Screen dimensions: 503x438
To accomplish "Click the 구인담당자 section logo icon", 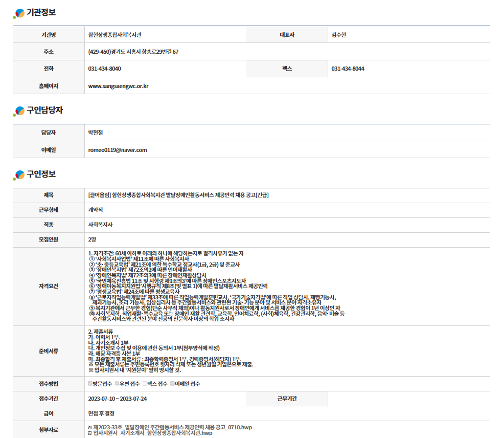I will [x=19, y=111].
